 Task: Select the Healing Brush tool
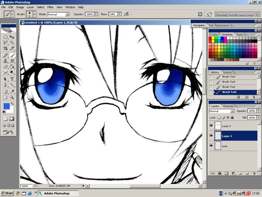click(5, 55)
